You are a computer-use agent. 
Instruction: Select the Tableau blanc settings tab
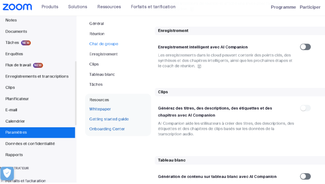tap(102, 74)
